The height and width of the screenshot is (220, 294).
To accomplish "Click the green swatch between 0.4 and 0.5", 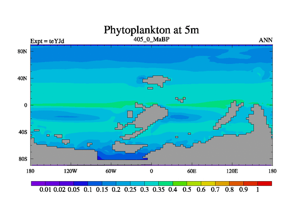I will [180, 183].
